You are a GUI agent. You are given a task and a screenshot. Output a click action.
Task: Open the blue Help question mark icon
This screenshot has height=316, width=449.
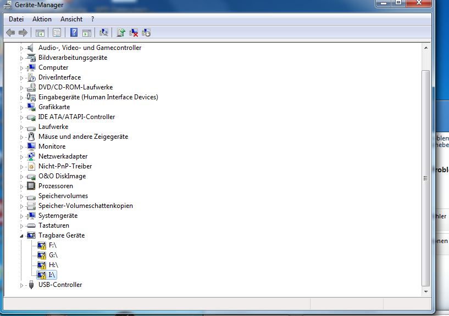pos(74,32)
